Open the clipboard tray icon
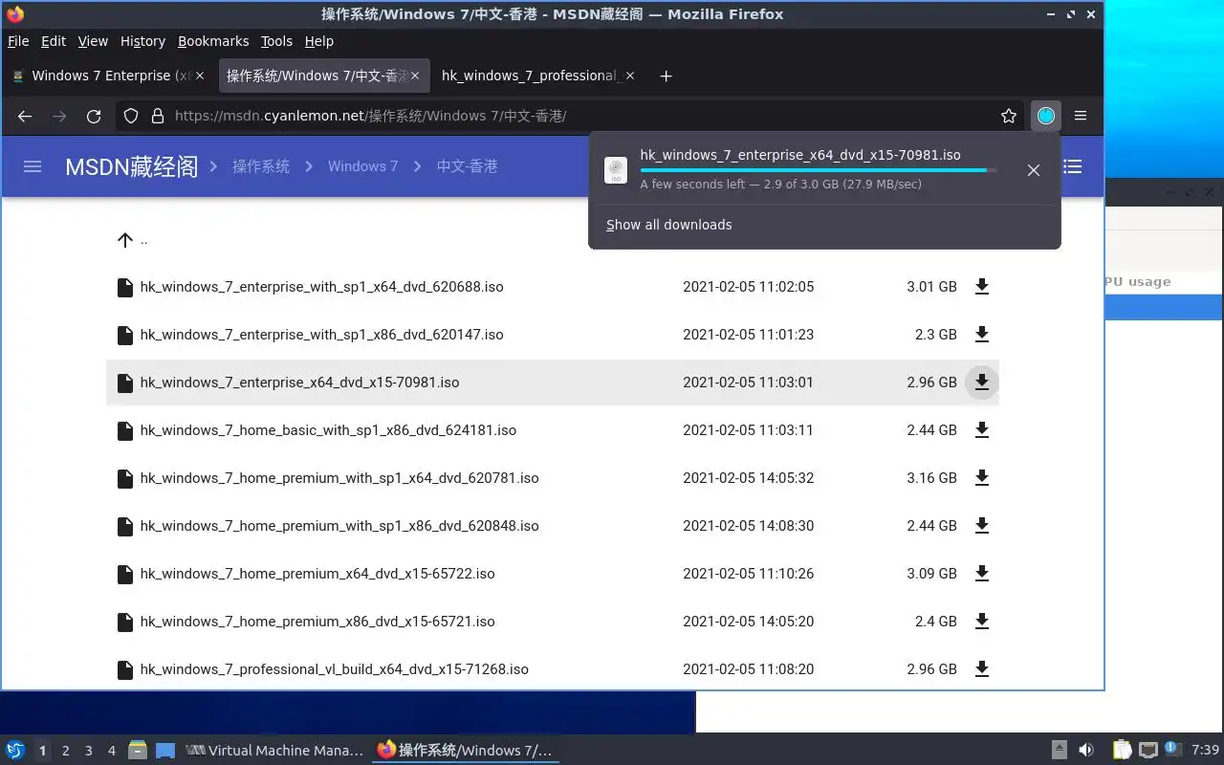Viewport: 1224px width, 765px height. coord(1122,751)
